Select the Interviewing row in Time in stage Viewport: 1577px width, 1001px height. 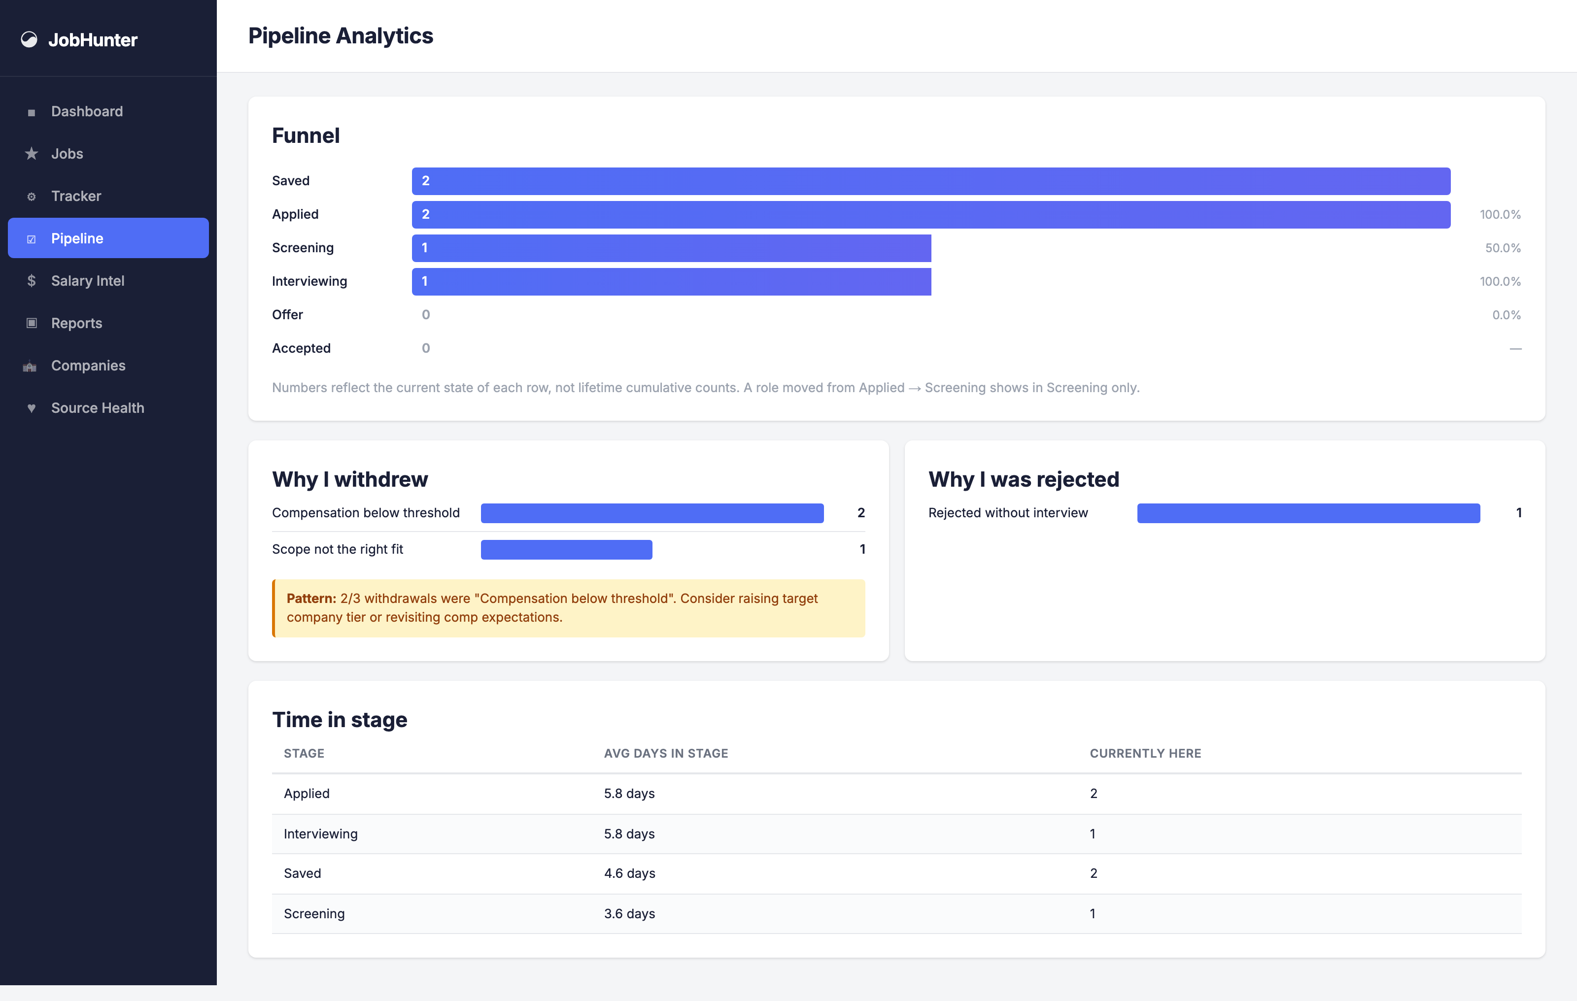(896, 834)
